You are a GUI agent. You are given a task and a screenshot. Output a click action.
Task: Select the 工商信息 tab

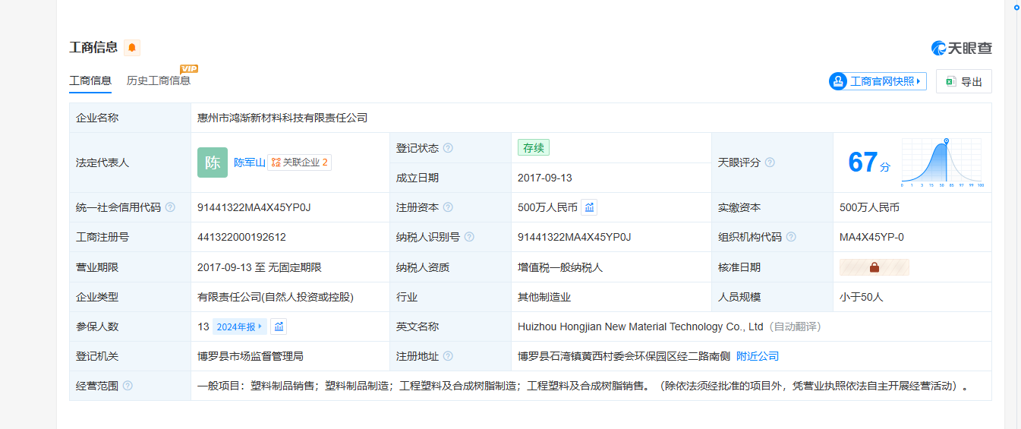point(90,80)
